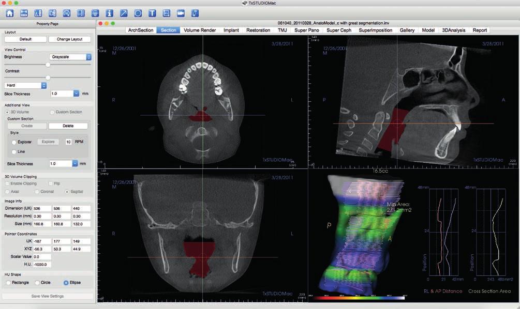Select the Line style radio button
Image resolution: width=520 pixels, height=309 pixels.
(x=14, y=152)
